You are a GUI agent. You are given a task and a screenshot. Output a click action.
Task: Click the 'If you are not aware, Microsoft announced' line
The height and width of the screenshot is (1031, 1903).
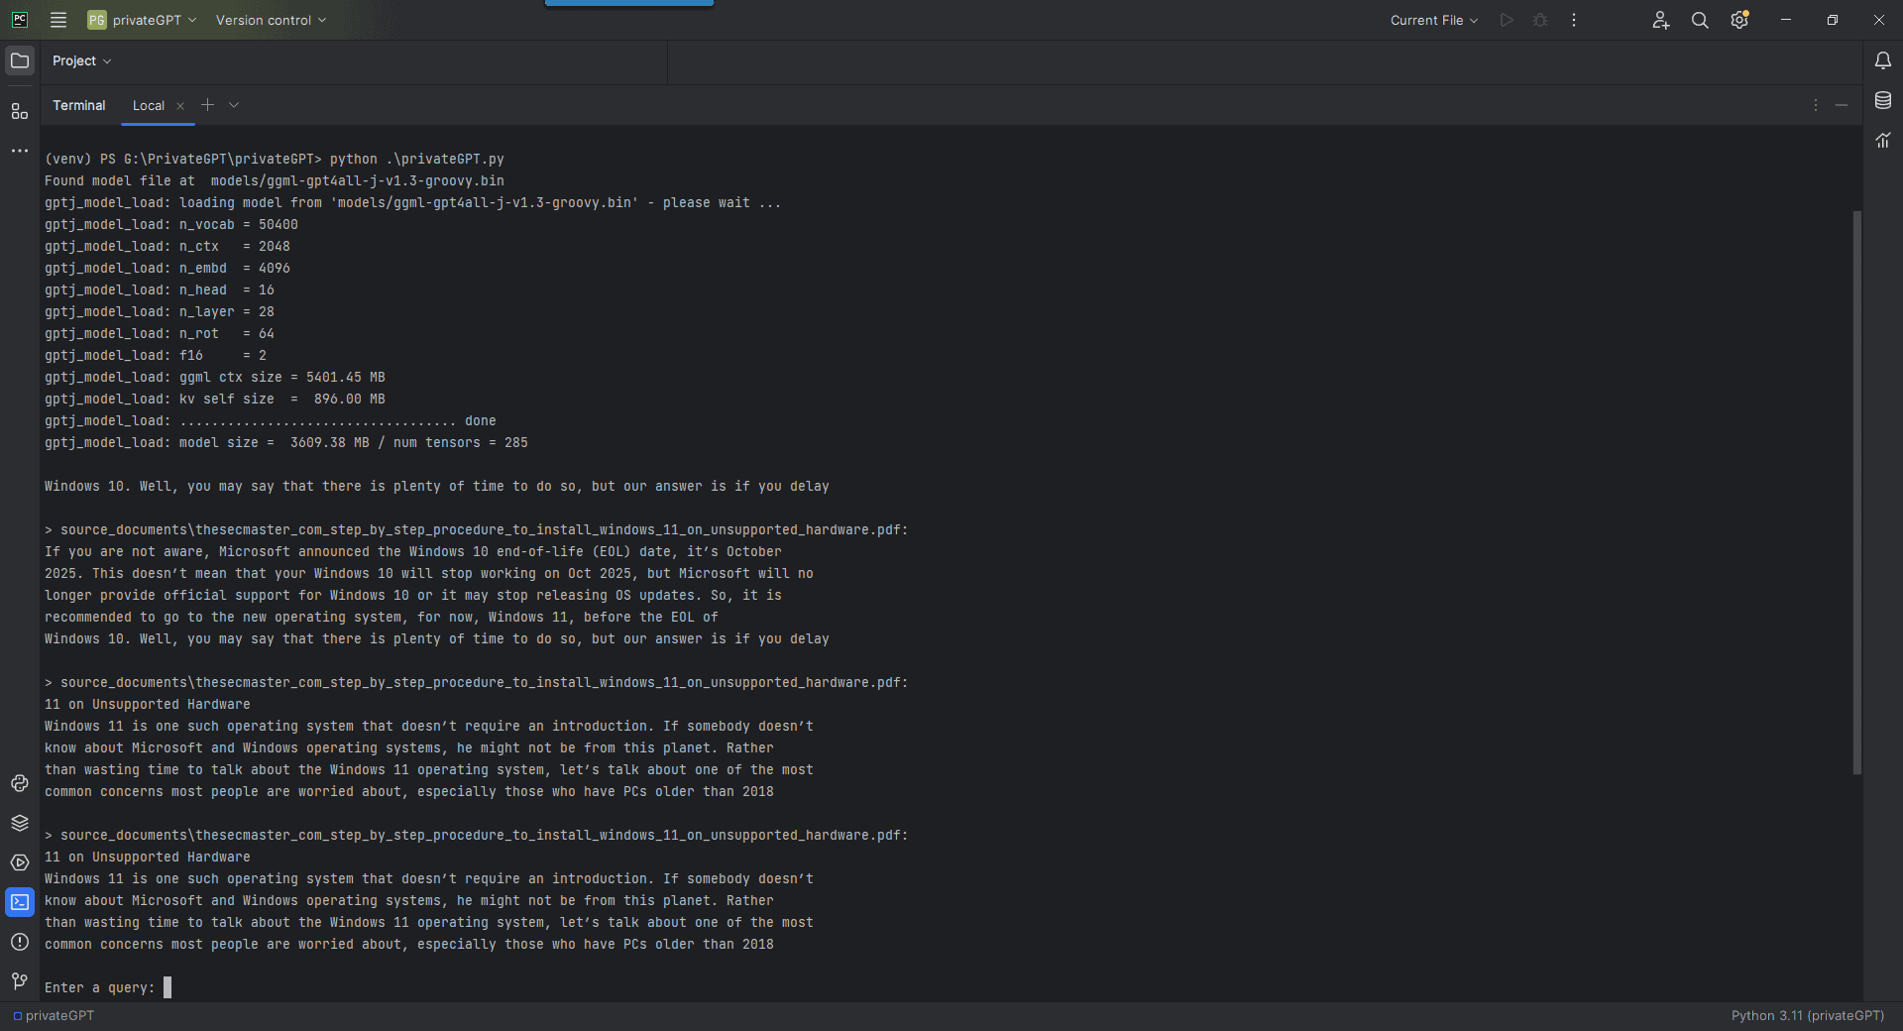coord(413,551)
